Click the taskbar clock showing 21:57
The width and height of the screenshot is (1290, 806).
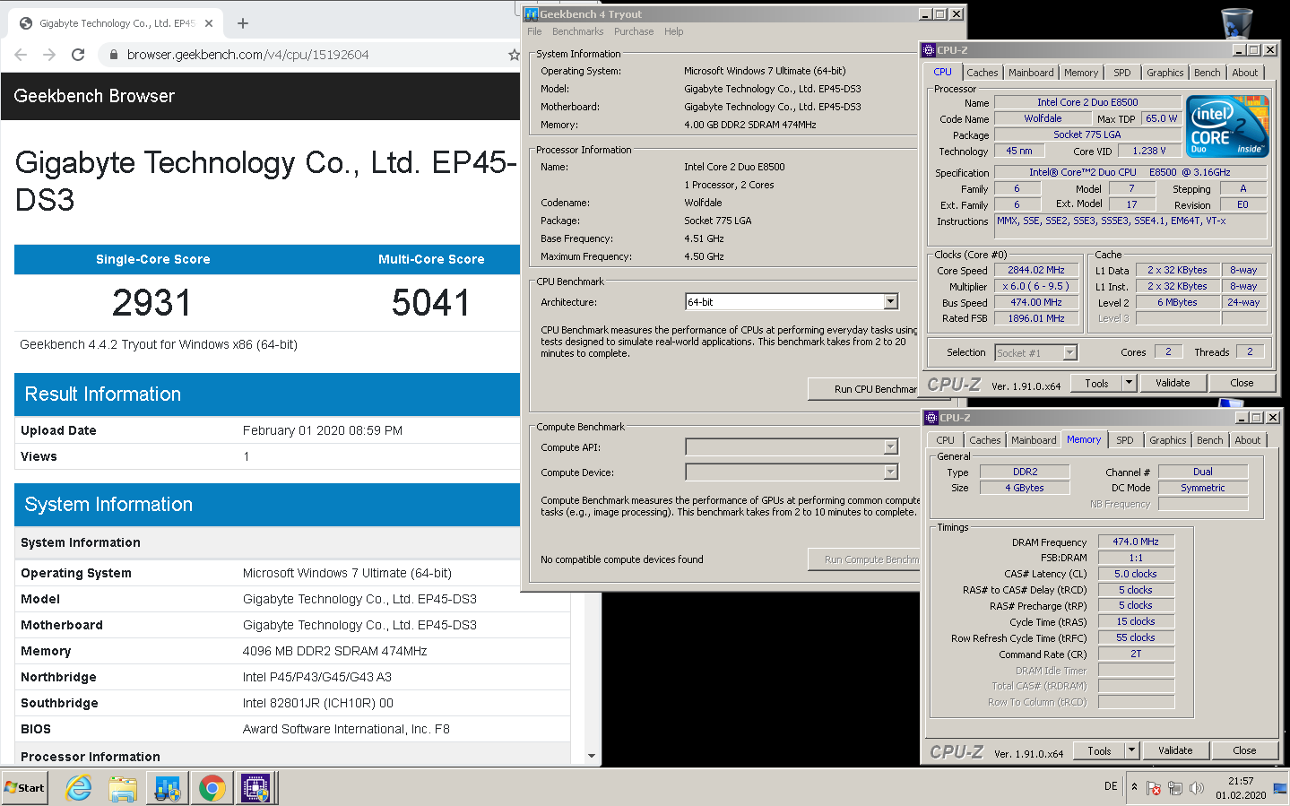point(1241,788)
